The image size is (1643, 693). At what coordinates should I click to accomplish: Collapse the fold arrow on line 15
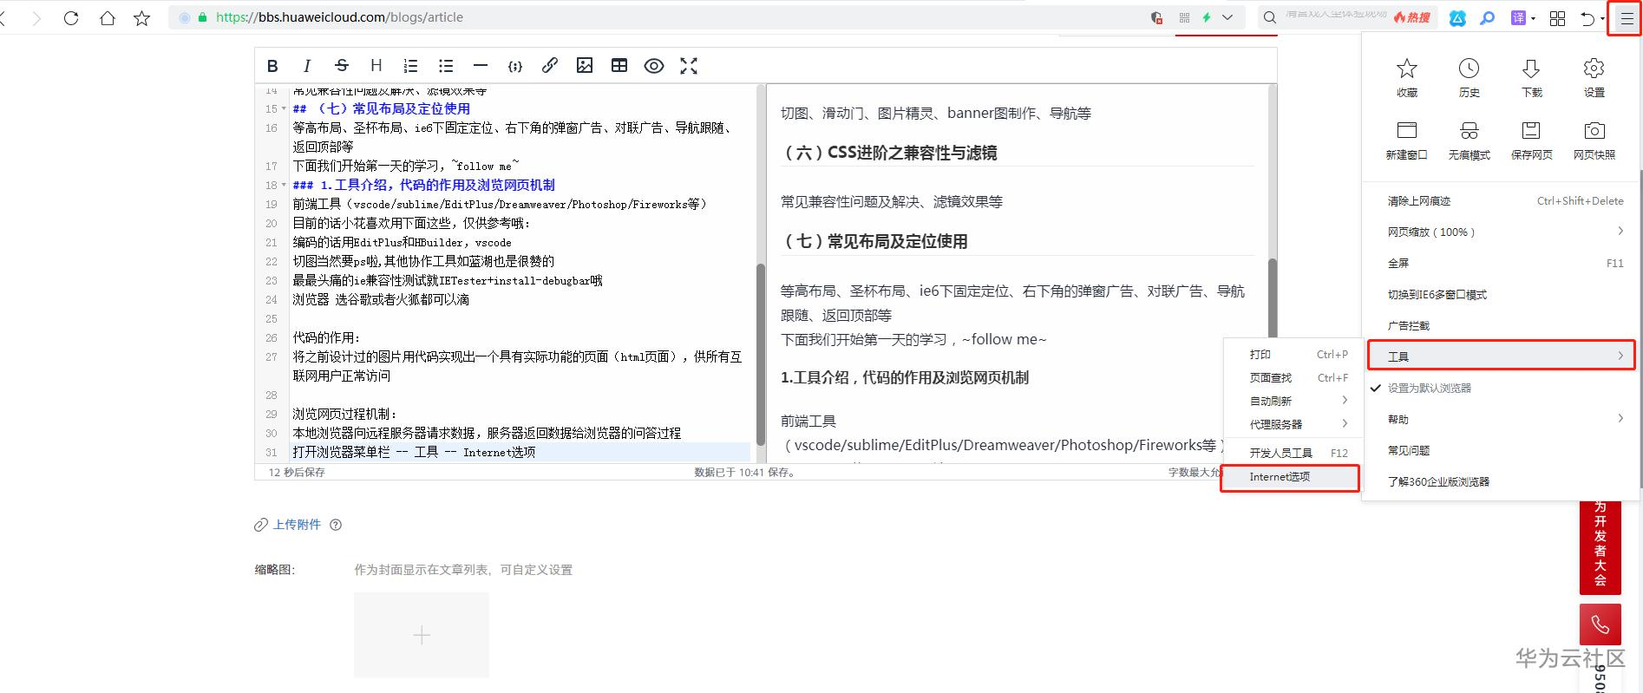(x=284, y=109)
